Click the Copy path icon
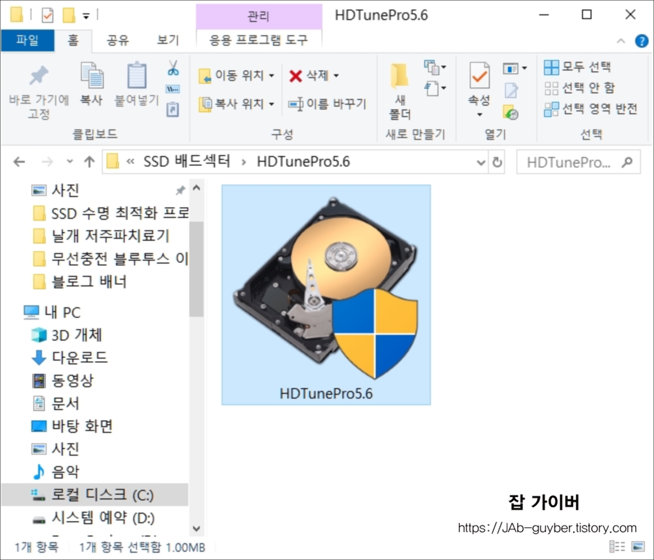Screen dimensions: 654x560 tap(173, 89)
